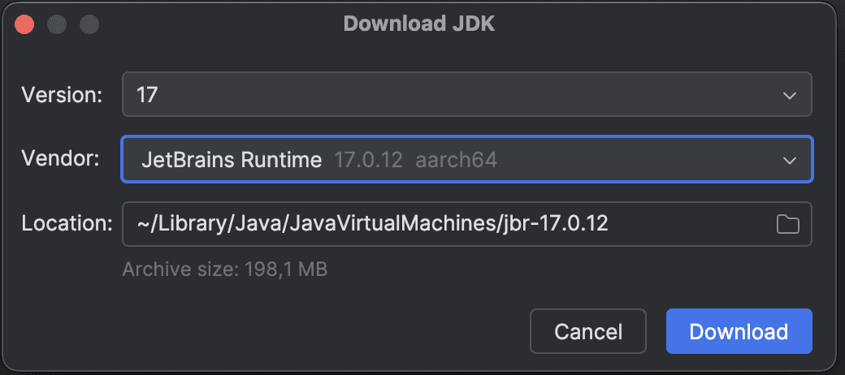Screen dimensions: 845x375
Task: Open the JetBrains Runtime vendor combo box
Action: point(466,159)
